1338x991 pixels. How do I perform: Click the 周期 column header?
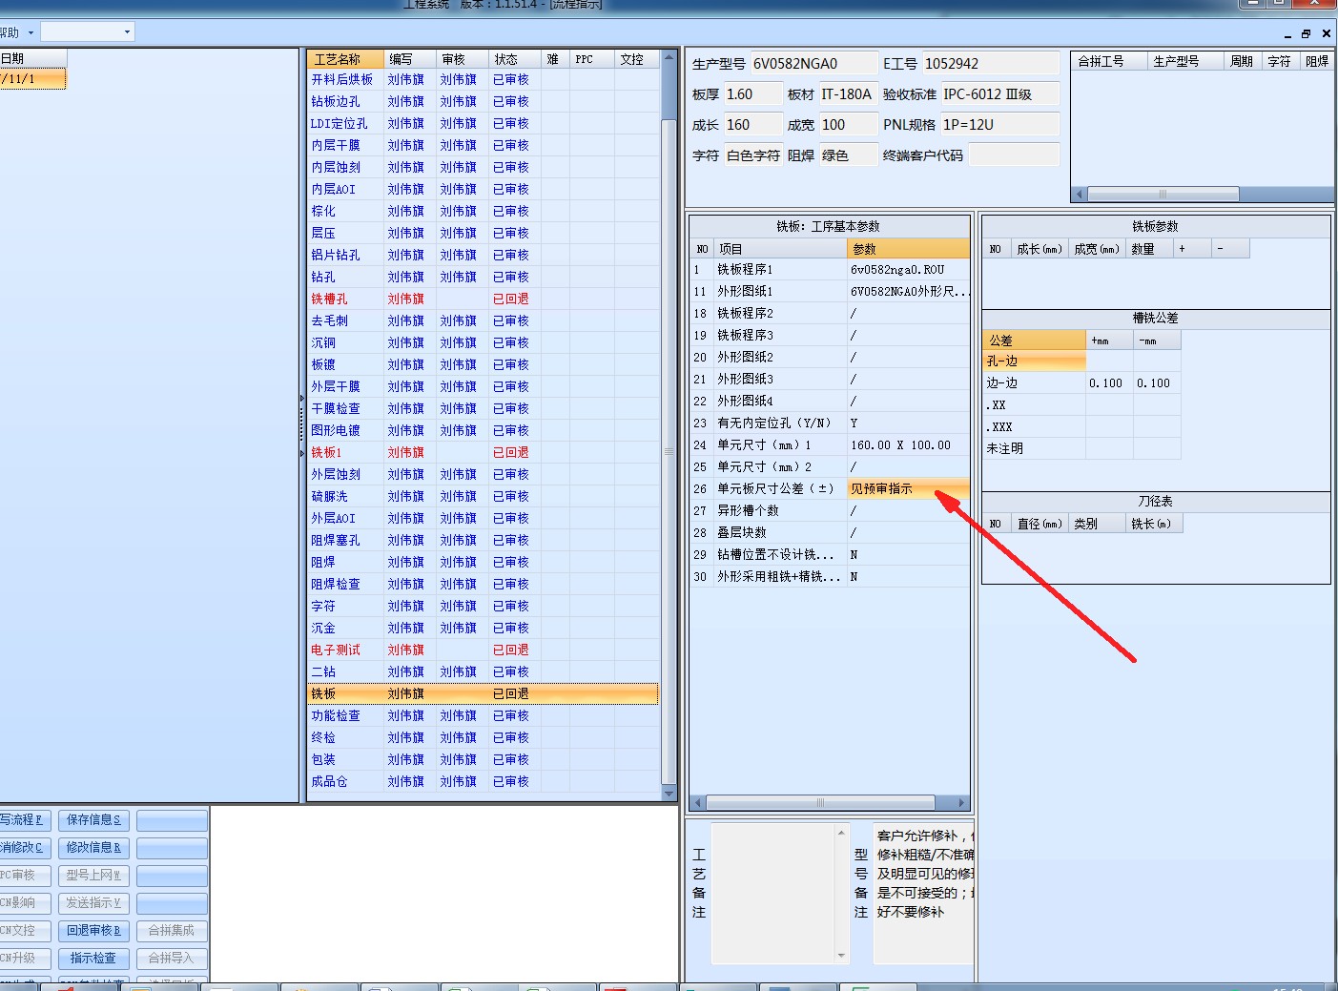[1243, 61]
